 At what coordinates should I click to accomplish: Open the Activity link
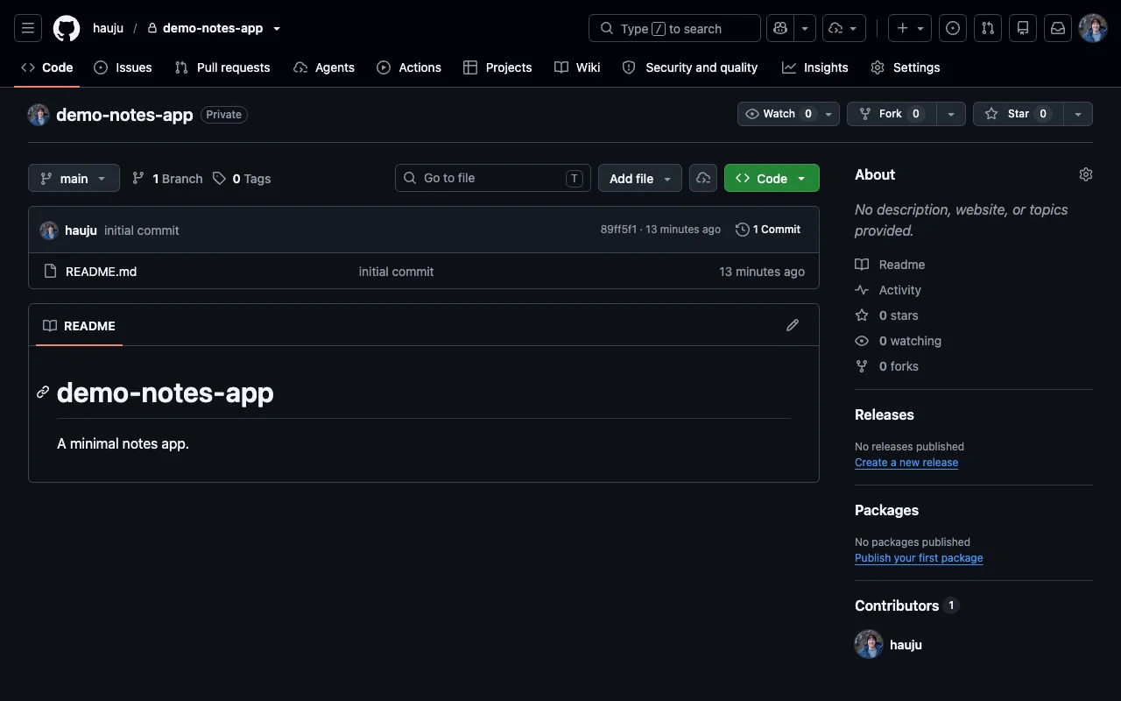(x=889, y=290)
